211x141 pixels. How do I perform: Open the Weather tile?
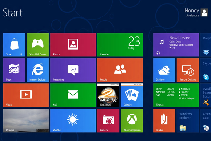[x=73, y=121]
